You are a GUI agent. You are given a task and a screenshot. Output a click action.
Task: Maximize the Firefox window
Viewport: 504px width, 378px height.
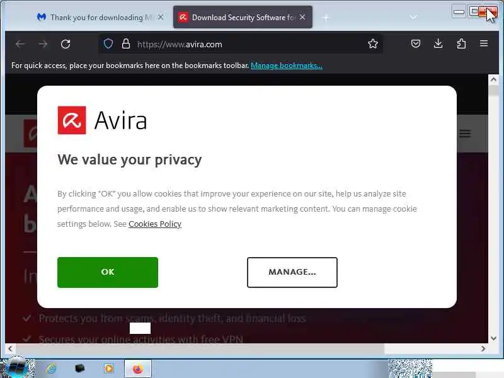pos(474,12)
